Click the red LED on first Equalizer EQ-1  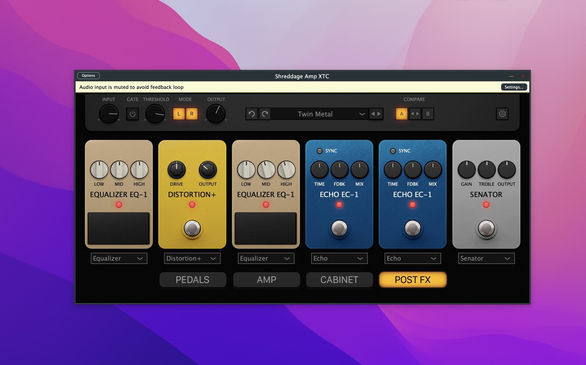tap(119, 205)
